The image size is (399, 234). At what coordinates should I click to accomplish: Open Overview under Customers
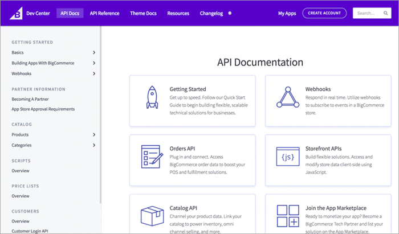click(x=21, y=221)
